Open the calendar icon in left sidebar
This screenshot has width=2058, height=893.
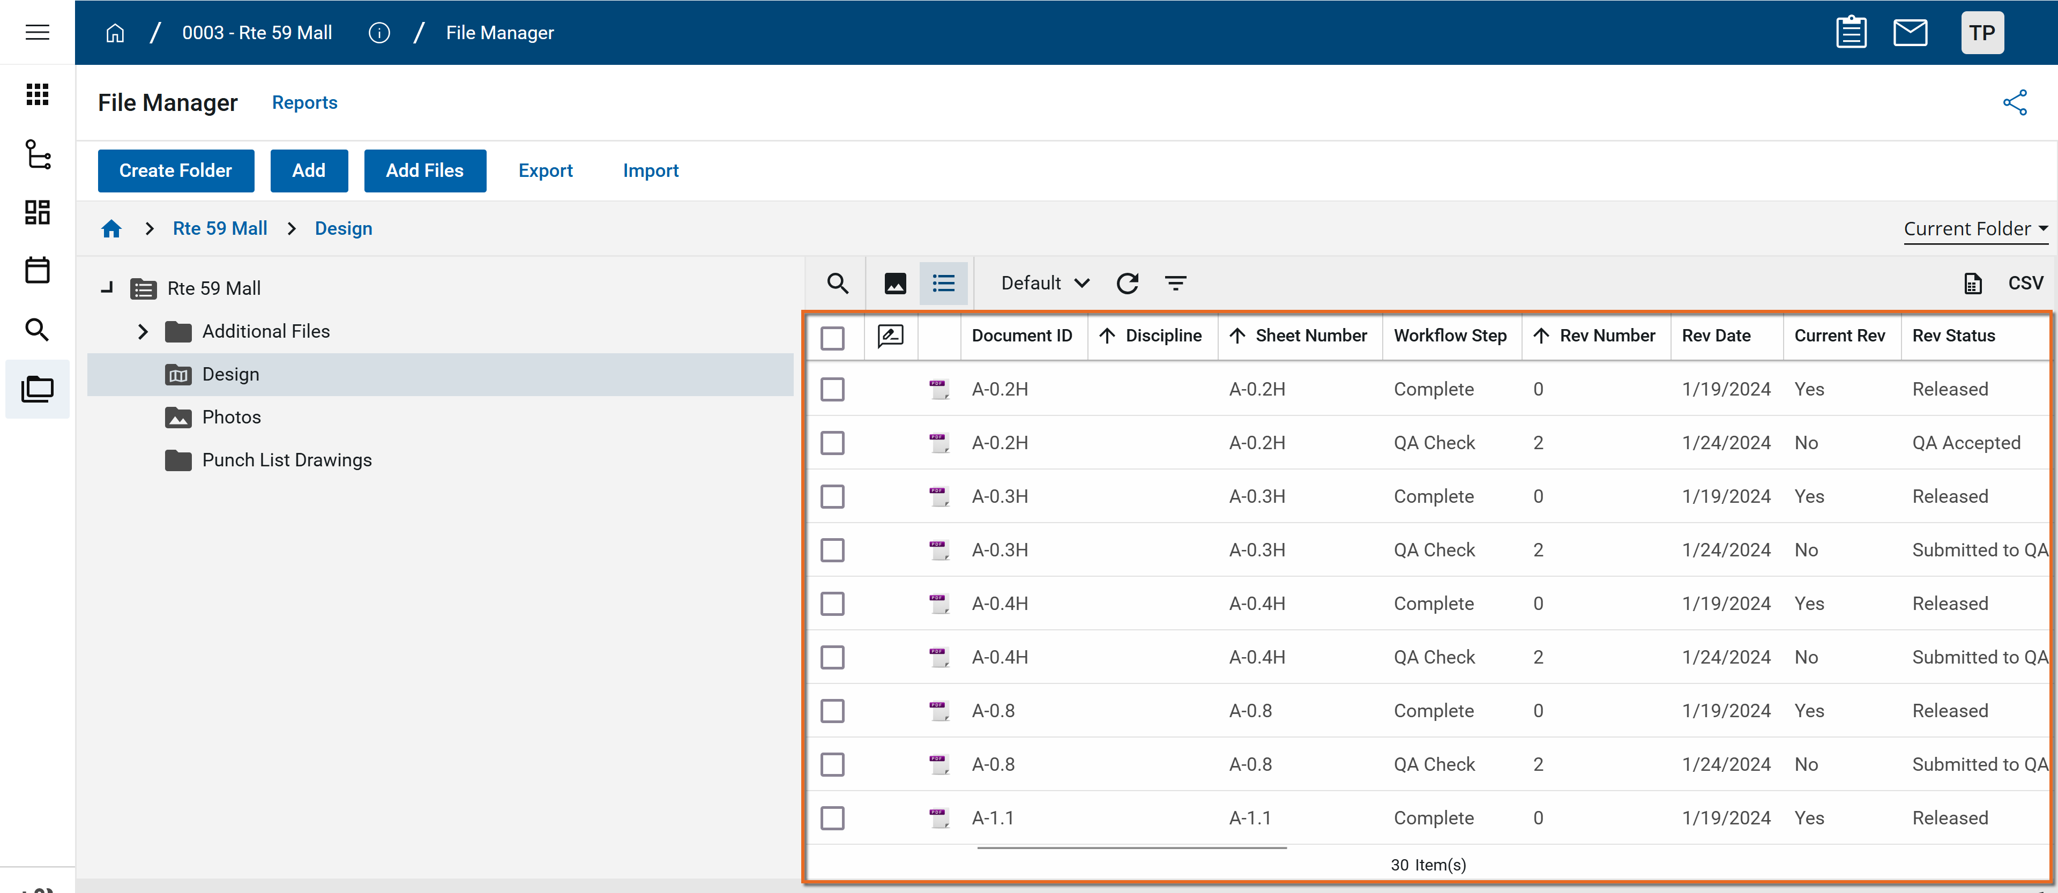point(37,271)
